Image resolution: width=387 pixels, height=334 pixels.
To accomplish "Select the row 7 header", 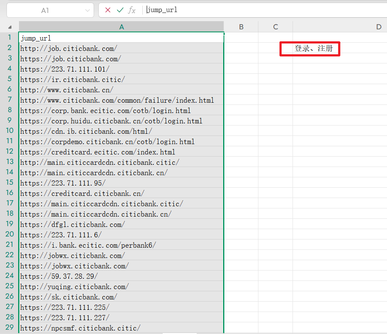I will [x=9, y=100].
